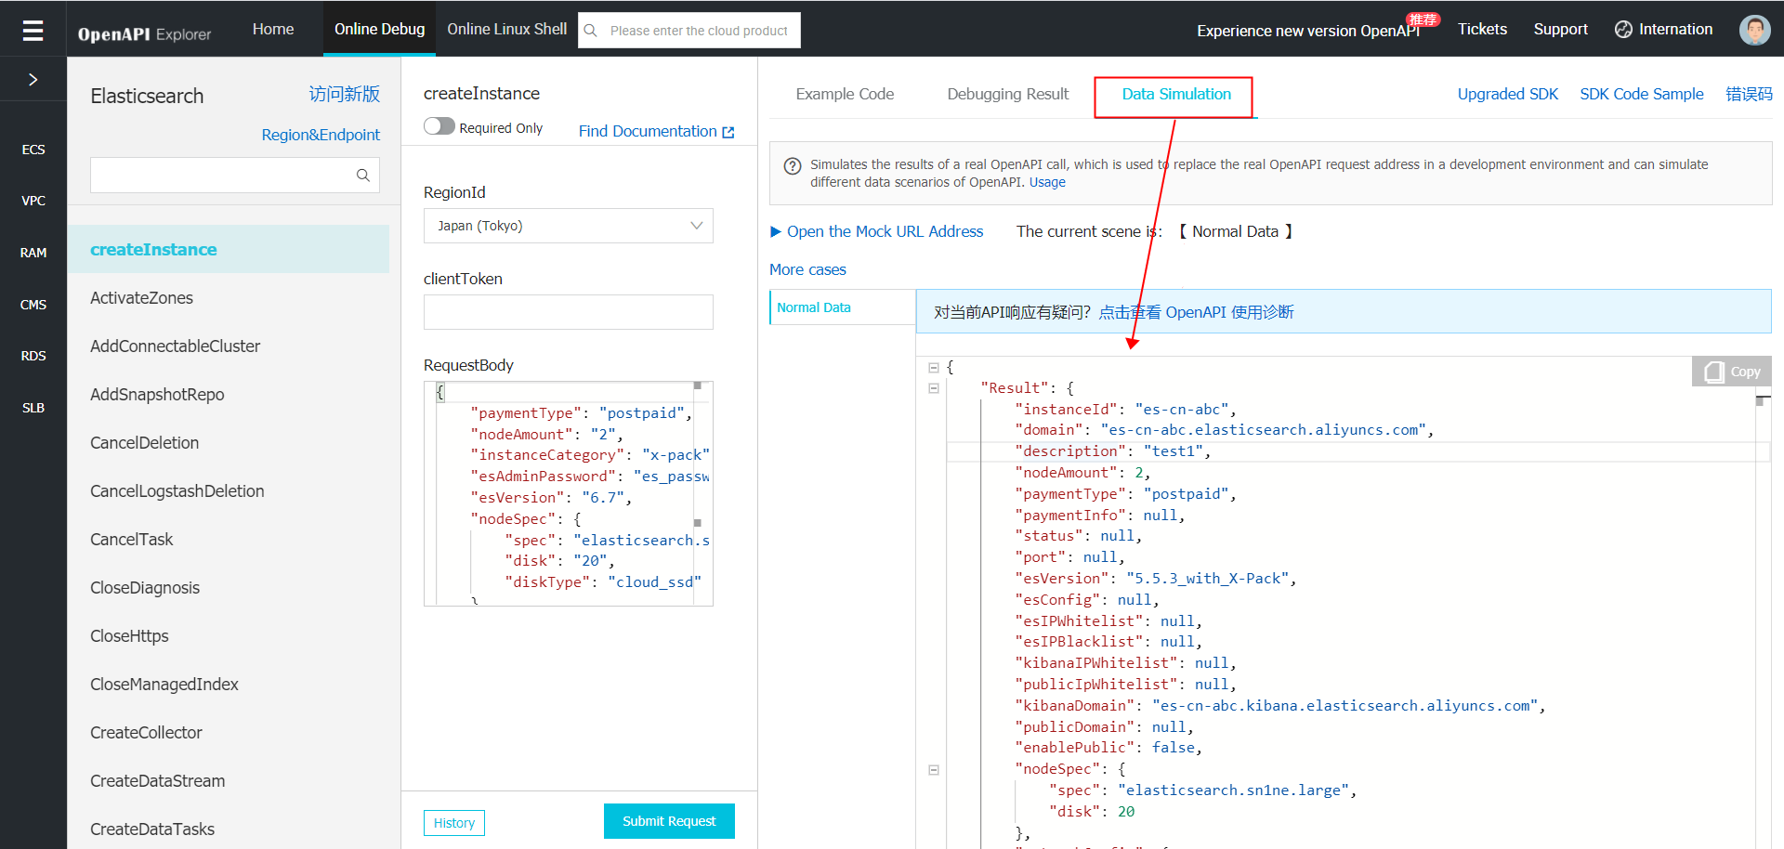
Task: Switch to Debugging Result tab
Action: coord(1008,94)
